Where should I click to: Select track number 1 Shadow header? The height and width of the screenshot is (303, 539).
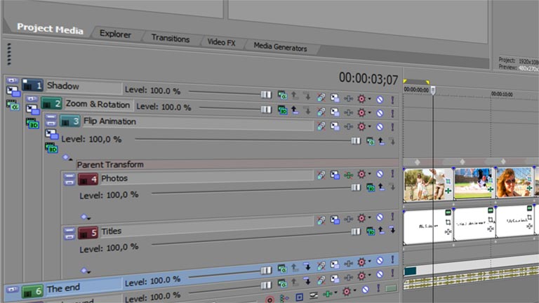click(x=32, y=85)
